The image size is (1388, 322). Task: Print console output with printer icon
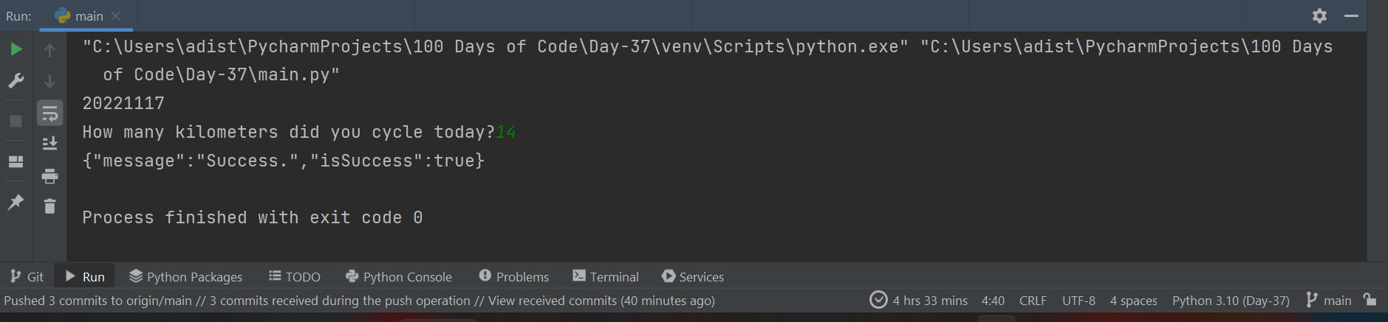tap(49, 176)
